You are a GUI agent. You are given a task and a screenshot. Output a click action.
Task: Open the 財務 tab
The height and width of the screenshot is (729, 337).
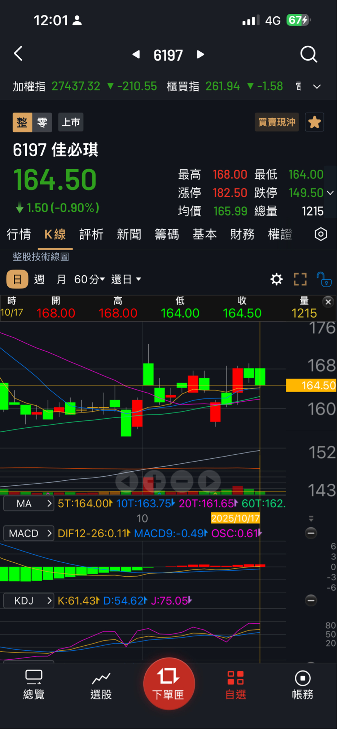click(x=242, y=235)
